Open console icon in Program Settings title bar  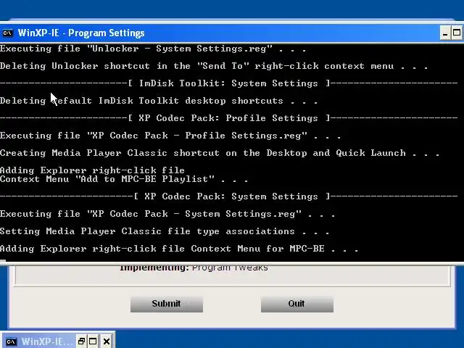pyautogui.click(x=7, y=33)
